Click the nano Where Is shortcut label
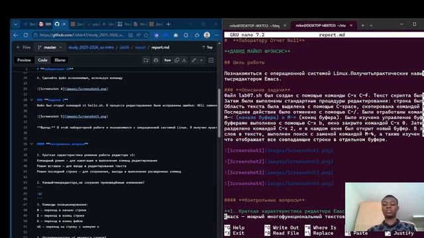Image resolution: width=424 pixels, height=238 pixels. click(325, 227)
